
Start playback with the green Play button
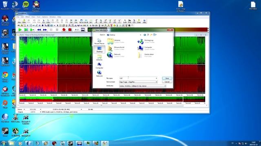point(20,30)
